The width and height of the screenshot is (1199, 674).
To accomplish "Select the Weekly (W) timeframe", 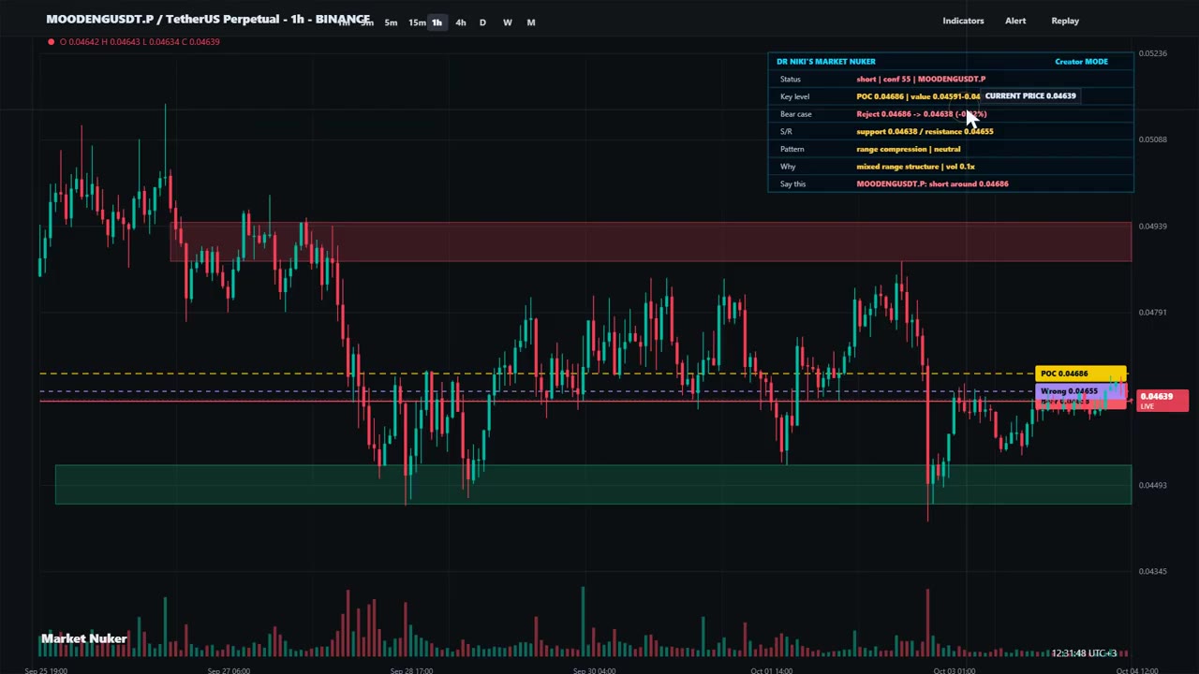I will pyautogui.click(x=507, y=22).
